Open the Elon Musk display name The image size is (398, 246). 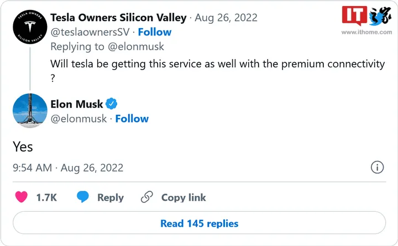coord(76,105)
